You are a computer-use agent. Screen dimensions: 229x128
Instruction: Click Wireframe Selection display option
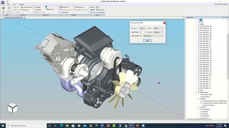[81, 10]
